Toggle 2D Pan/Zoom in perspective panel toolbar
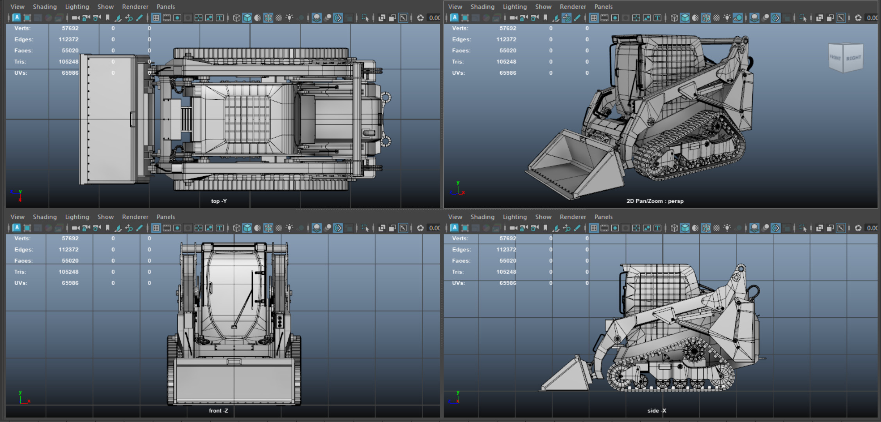The height and width of the screenshot is (422, 881). click(566, 18)
